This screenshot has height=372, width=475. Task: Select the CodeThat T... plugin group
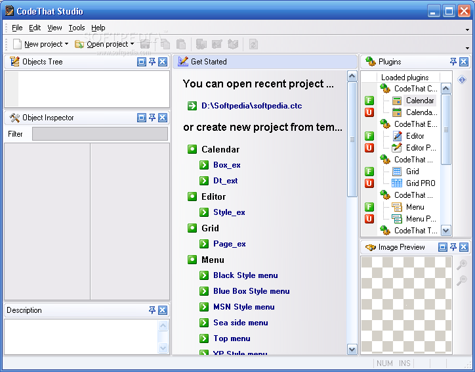[415, 231]
